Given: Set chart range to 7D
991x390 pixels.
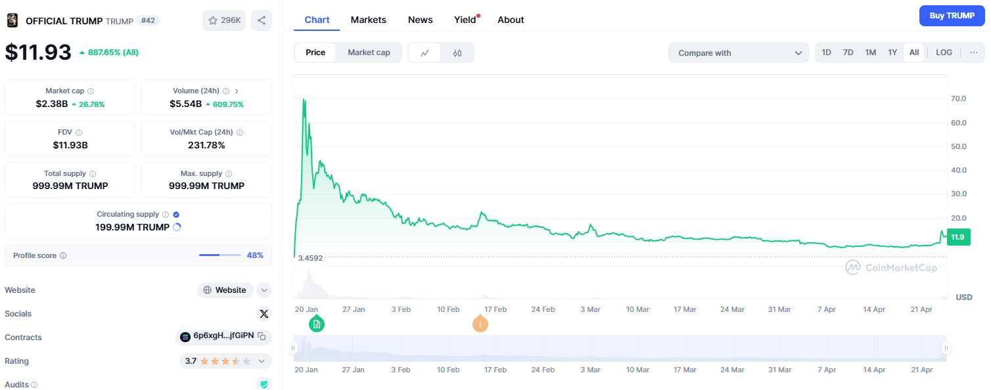Looking at the screenshot, I should pyautogui.click(x=848, y=53).
